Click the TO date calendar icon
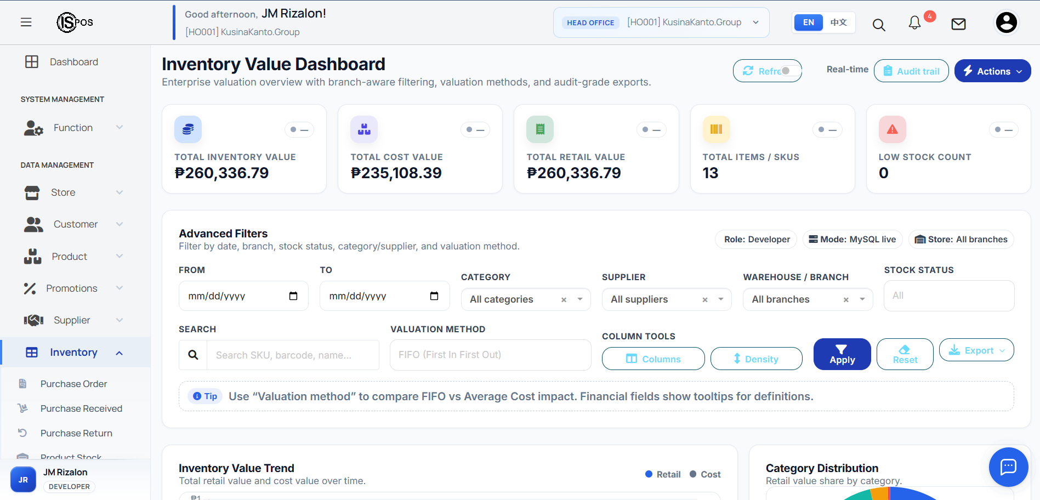1040x500 pixels. (434, 296)
